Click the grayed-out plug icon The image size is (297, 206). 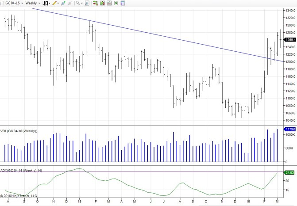[x=70, y=3]
